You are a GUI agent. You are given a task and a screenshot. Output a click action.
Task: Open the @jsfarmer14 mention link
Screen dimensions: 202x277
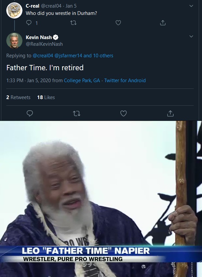tap(68, 56)
